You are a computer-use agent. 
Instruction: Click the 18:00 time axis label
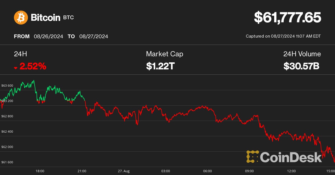(40, 171)
